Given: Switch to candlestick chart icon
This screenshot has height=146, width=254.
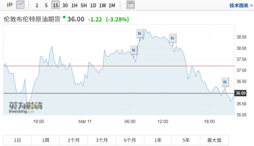Looking at the screenshot, I should point(10,5).
